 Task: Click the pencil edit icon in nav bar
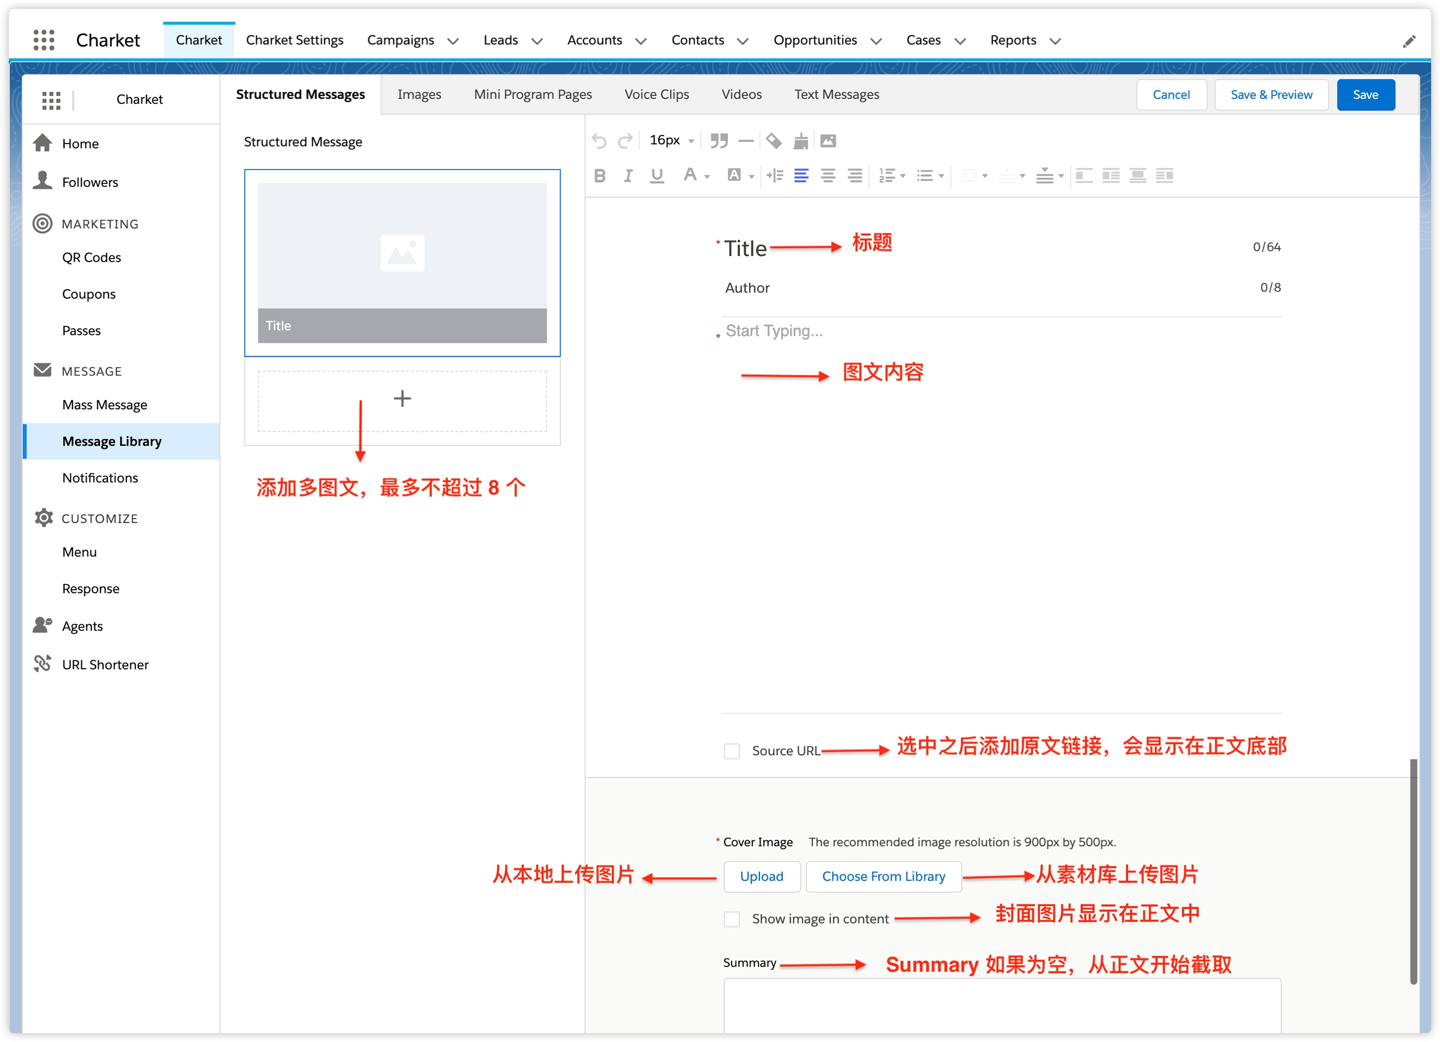pos(1409,42)
